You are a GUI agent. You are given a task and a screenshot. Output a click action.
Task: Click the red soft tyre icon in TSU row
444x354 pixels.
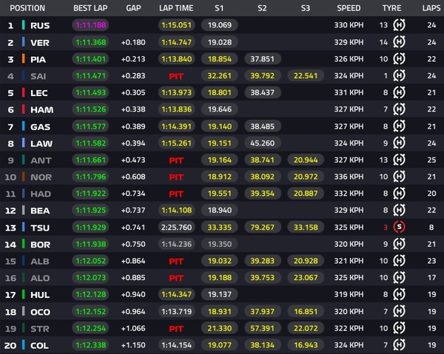click(x=399, y=227)
